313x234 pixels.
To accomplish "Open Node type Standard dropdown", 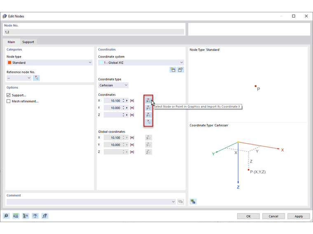I will point(49,62).
